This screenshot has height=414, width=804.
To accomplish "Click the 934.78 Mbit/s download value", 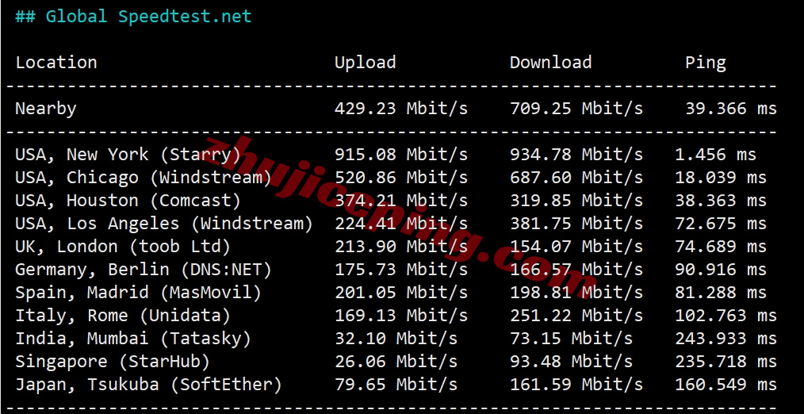I will click(x=576, y=155).
